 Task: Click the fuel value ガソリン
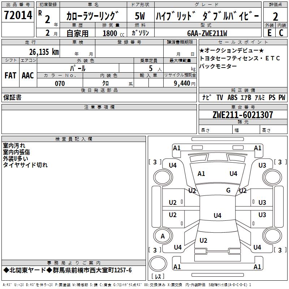pyautogui.click(x=140, y=33)
